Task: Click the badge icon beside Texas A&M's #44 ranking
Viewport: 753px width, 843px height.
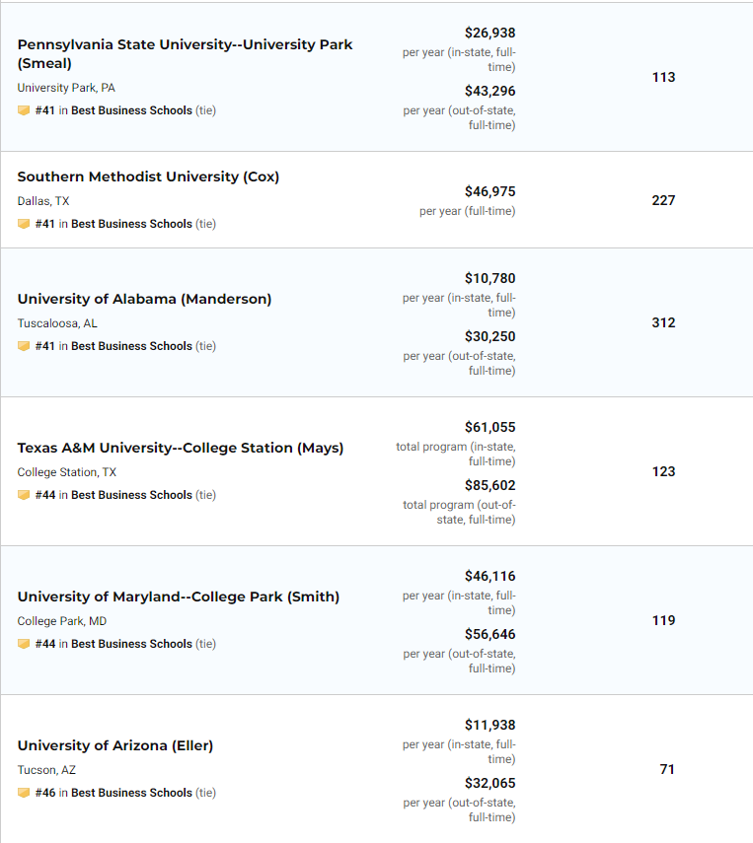Action: tap(24, 495)
